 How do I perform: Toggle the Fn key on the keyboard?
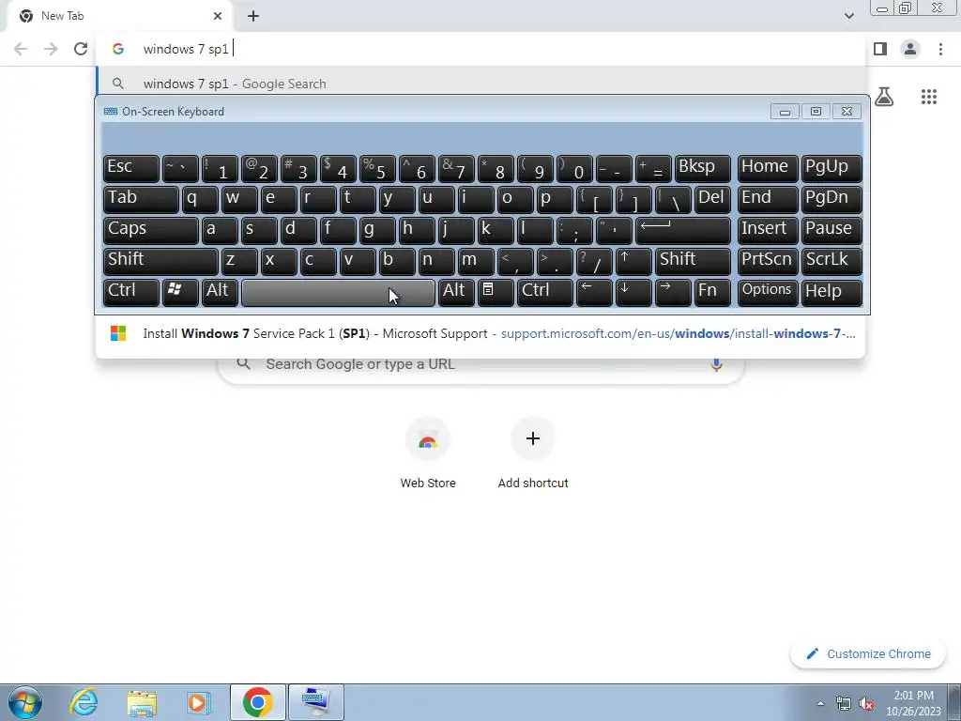(712, 292)
